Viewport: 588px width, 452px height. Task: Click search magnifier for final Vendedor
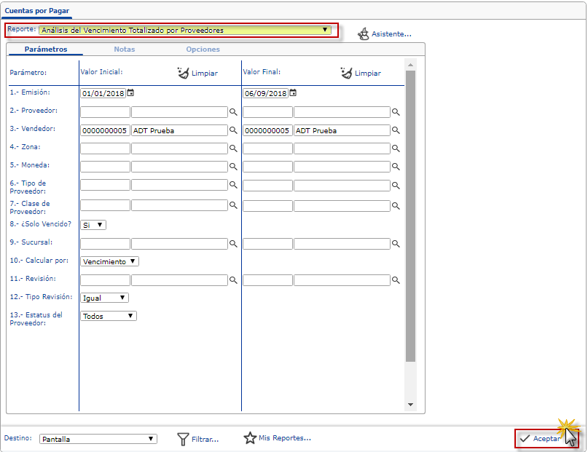pos(396,131)
